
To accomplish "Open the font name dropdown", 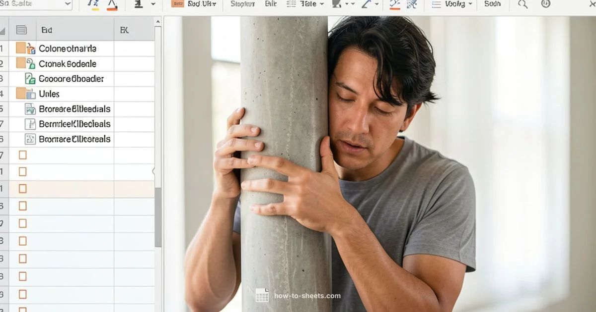I will (x=35, y=4).
